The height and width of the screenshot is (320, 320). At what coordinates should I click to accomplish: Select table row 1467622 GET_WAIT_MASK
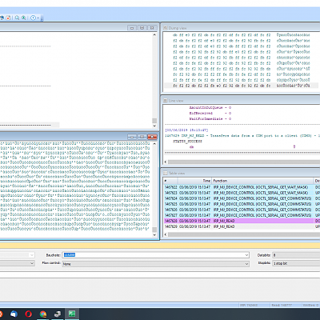click(x=242, y=187)
